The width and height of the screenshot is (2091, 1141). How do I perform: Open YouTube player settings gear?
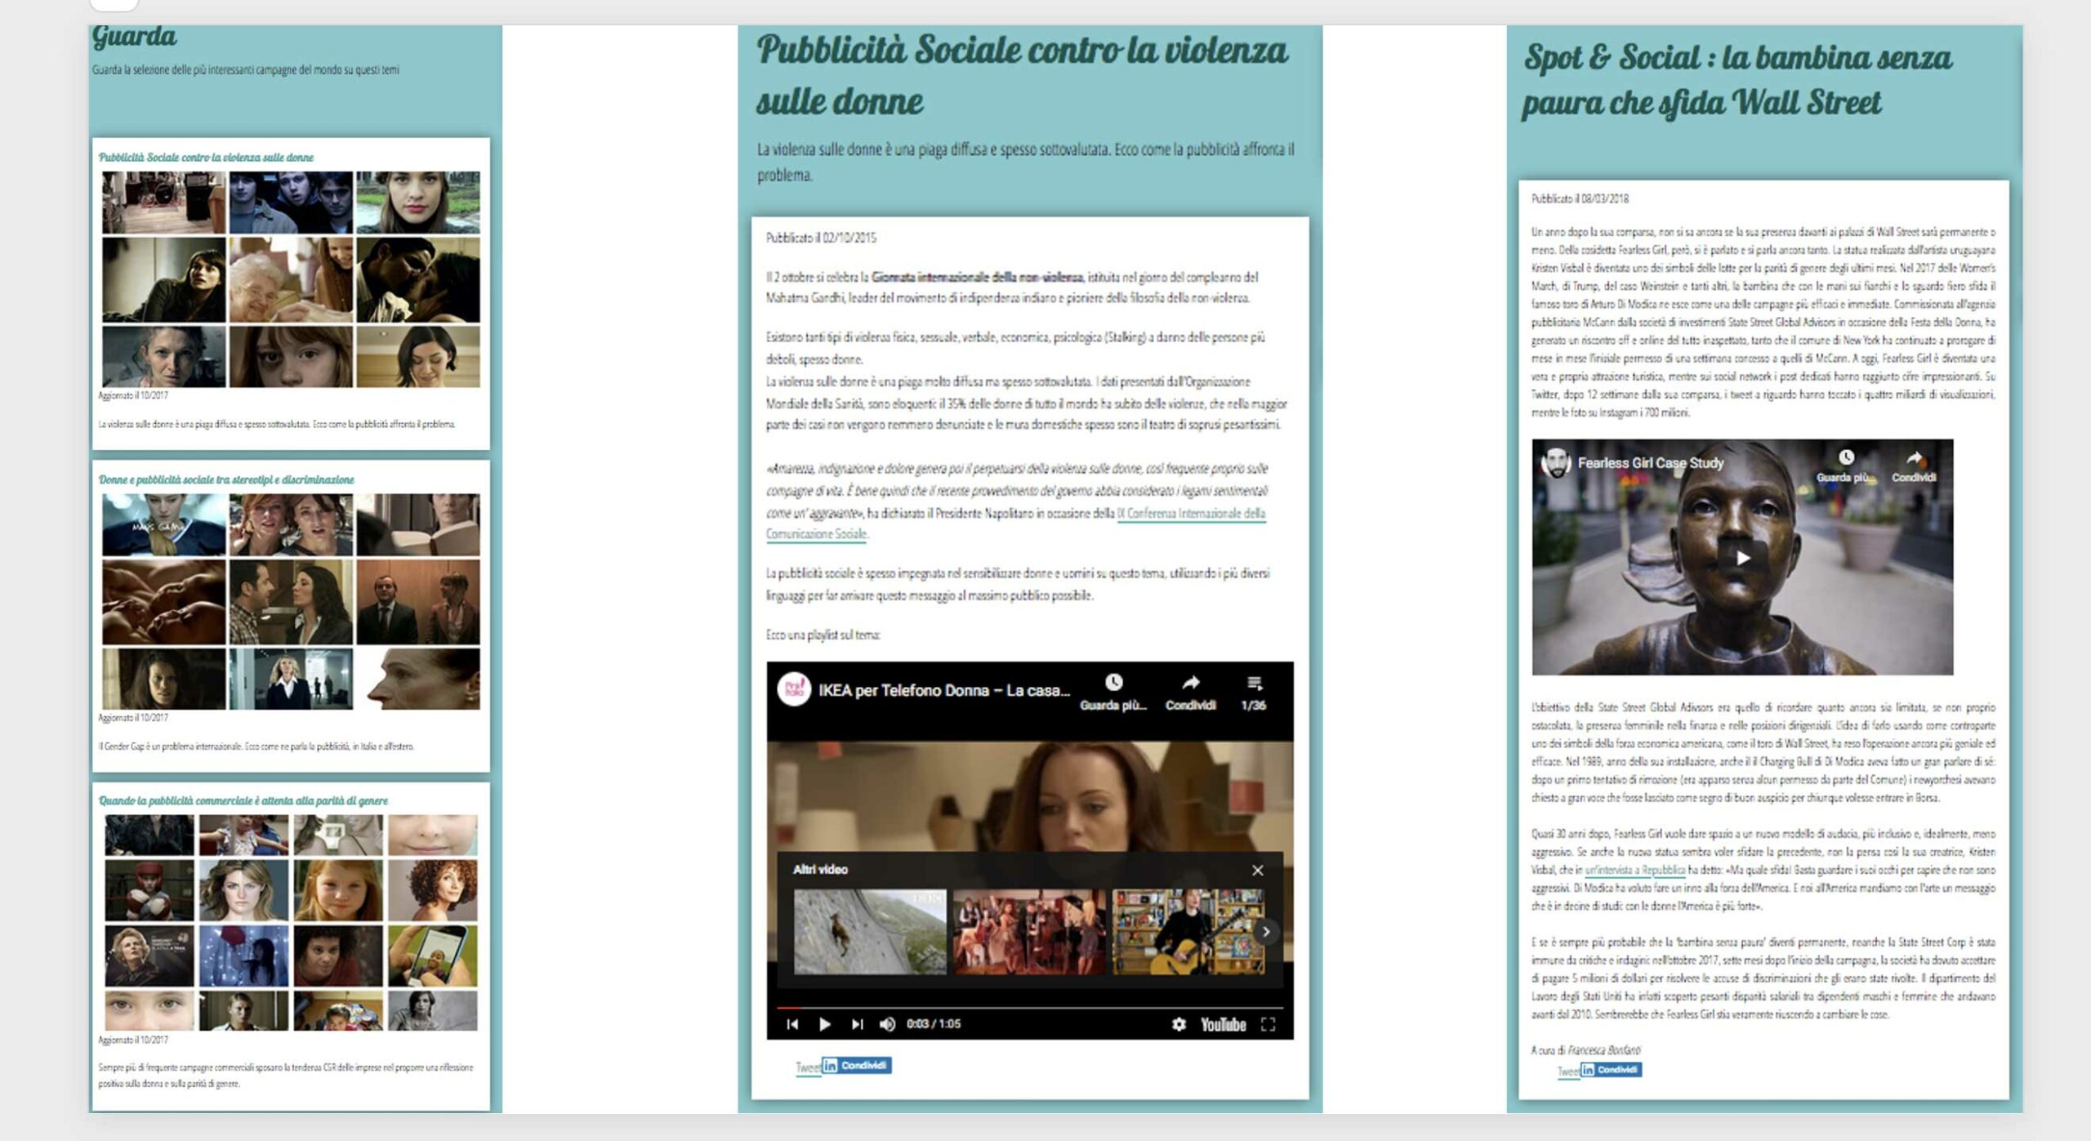point(1178,1024)
